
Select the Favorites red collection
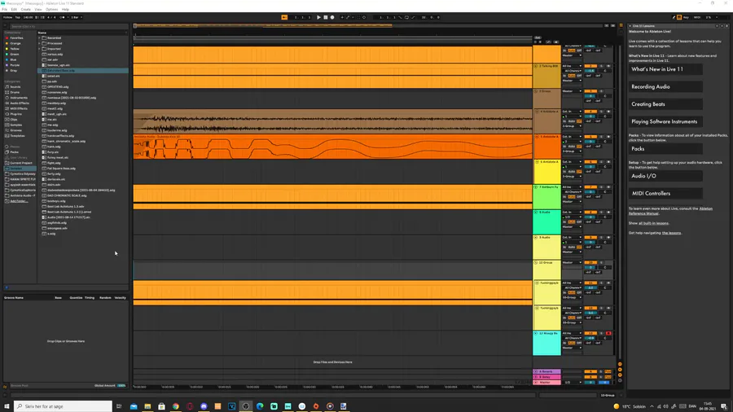pos(17,37)
